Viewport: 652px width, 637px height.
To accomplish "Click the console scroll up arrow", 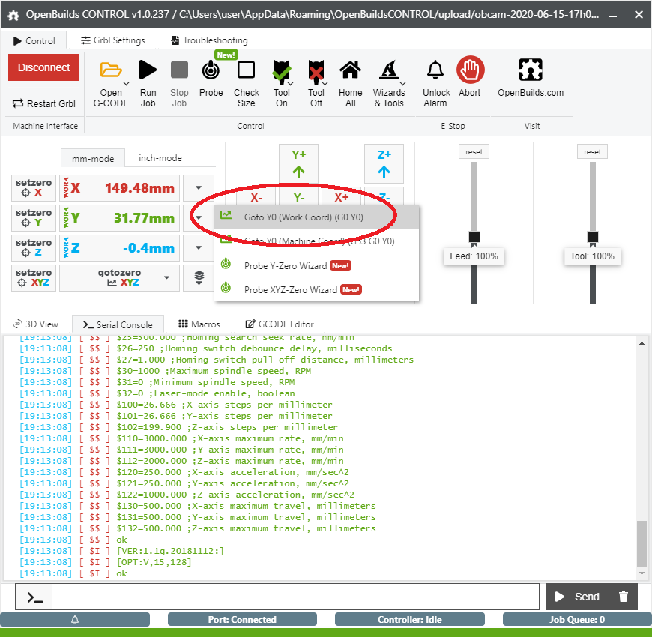I will [x=642, y=343].
